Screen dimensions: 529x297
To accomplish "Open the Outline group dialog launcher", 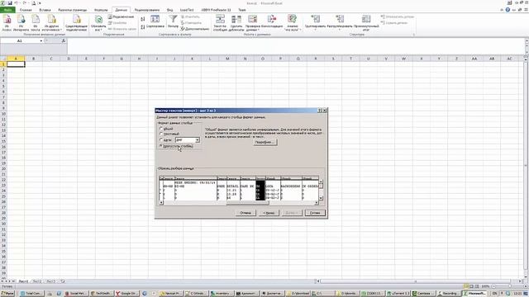I will coord(413,35).
